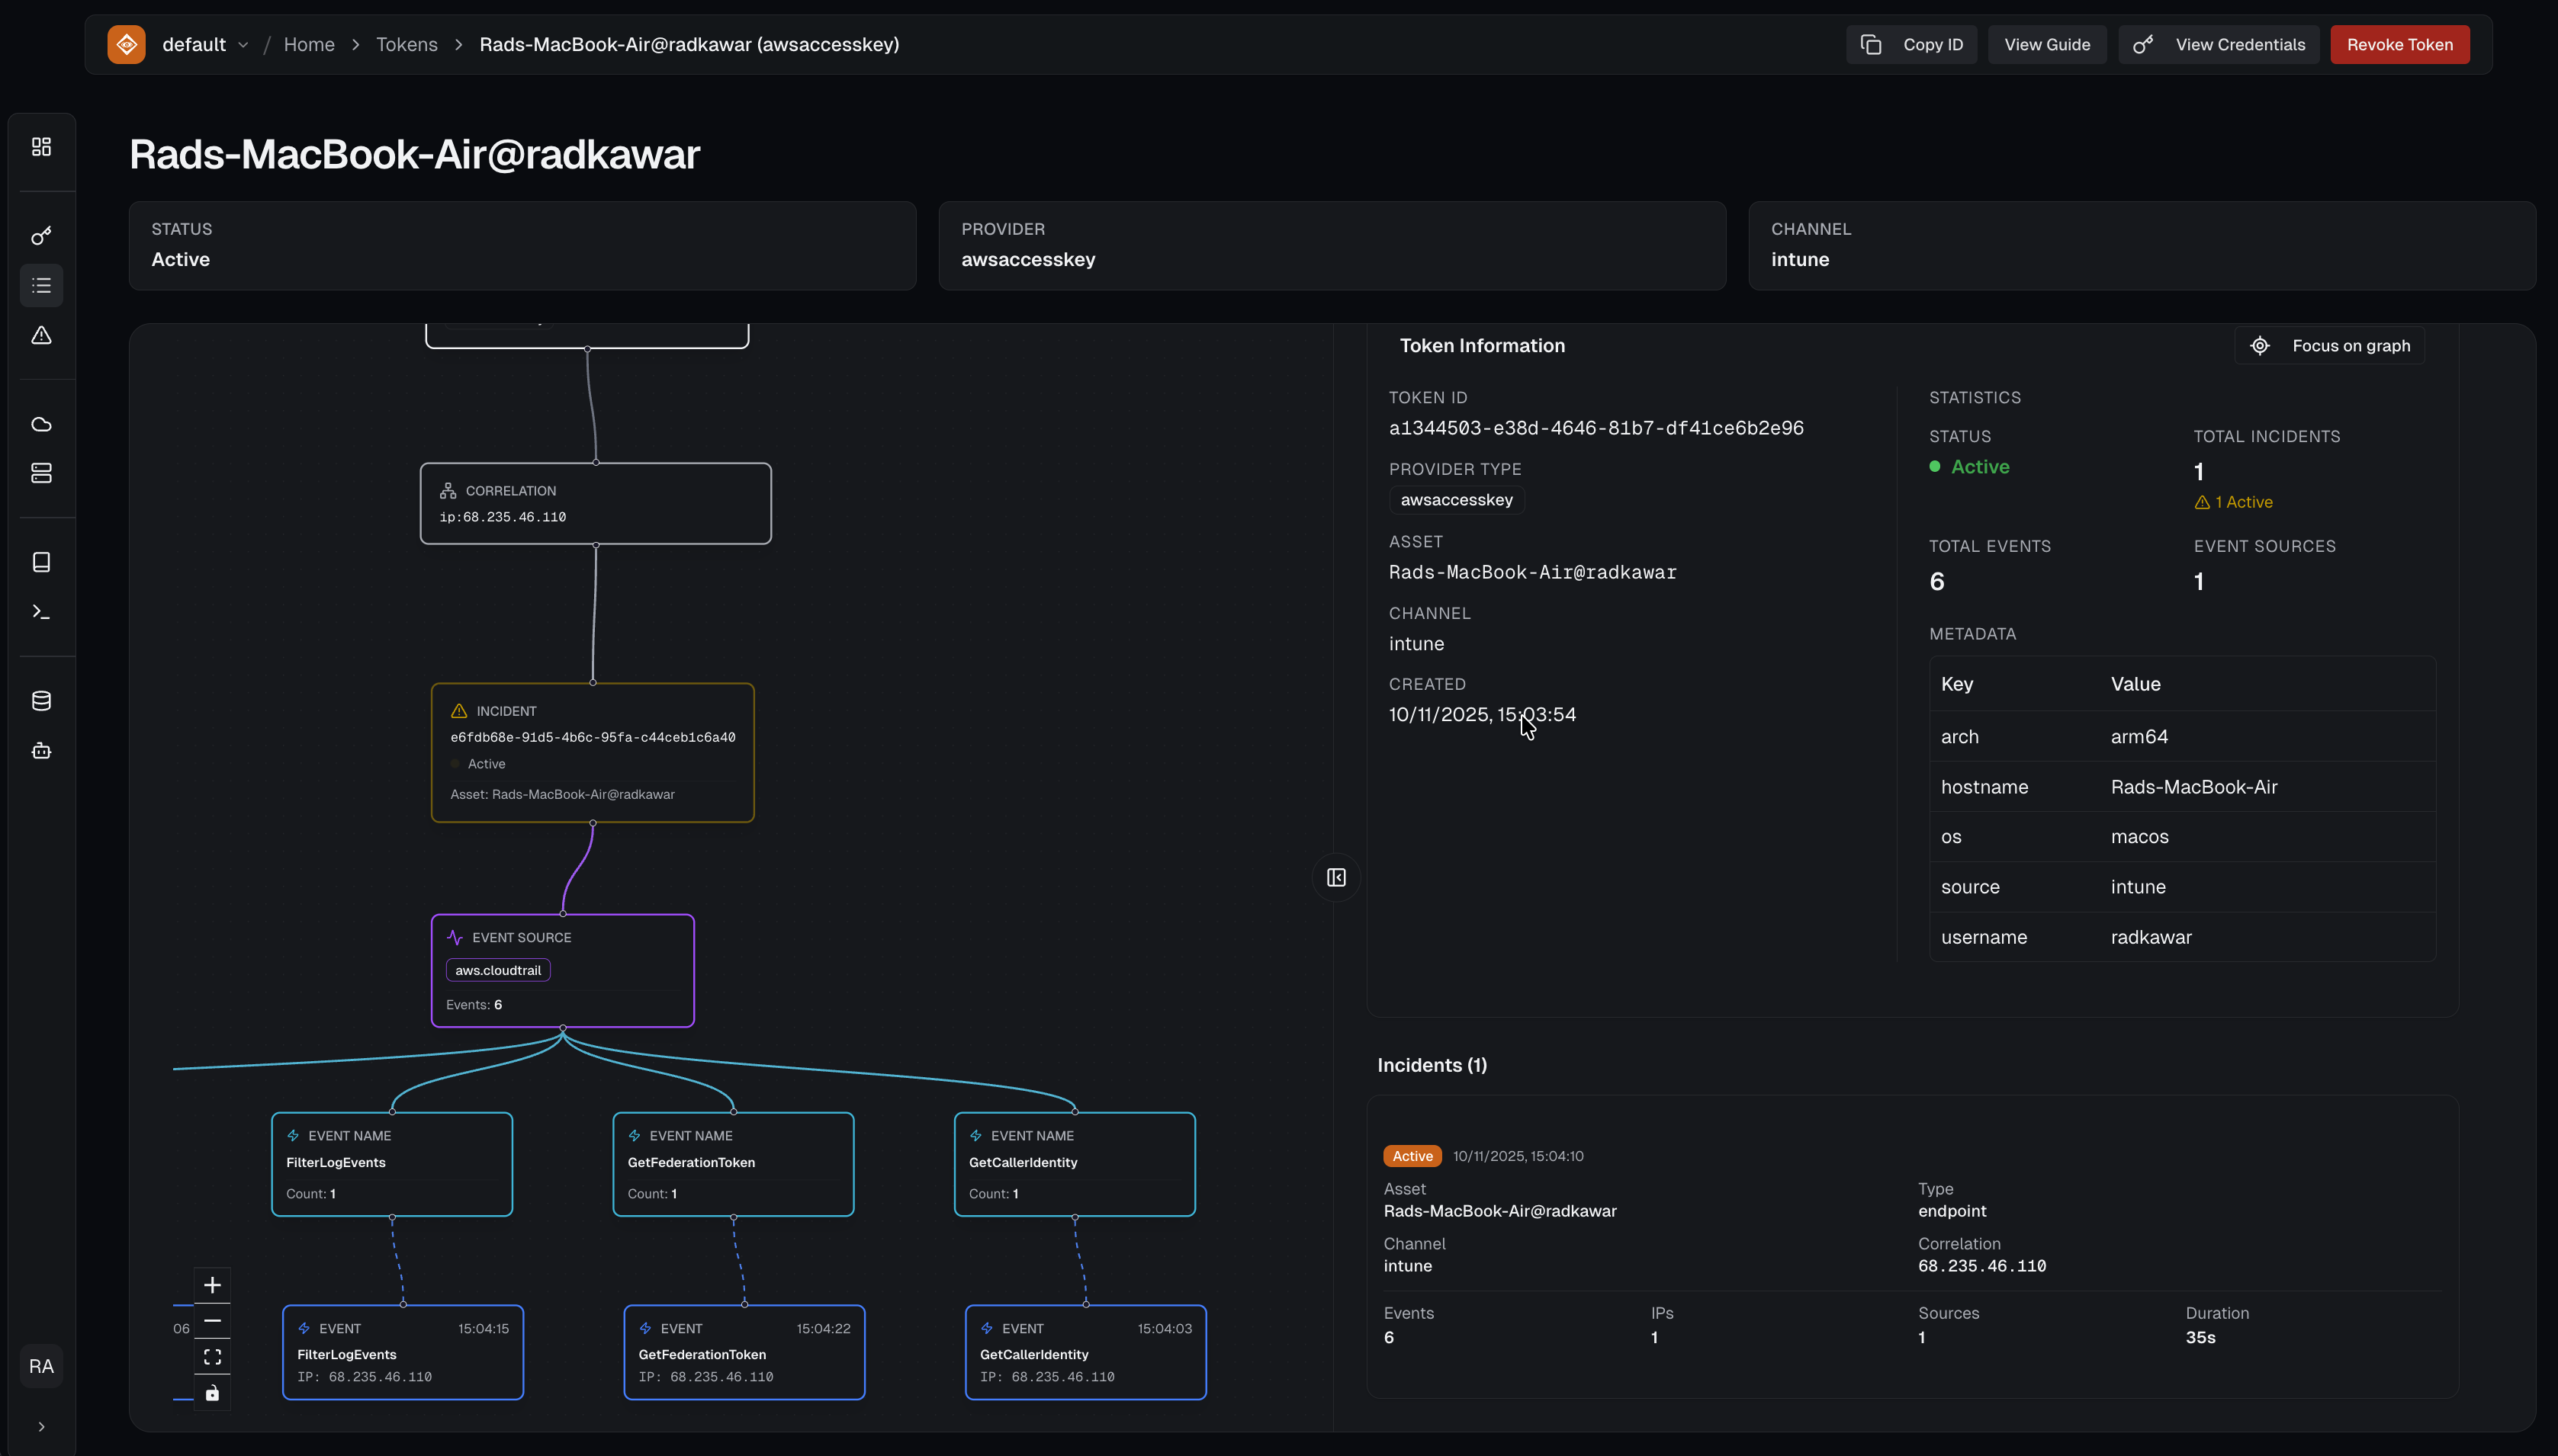This screenshot has height=1456, width=2558.
Task: Toggle the fit-to-view control on the graph
Action: point(212,1356)
